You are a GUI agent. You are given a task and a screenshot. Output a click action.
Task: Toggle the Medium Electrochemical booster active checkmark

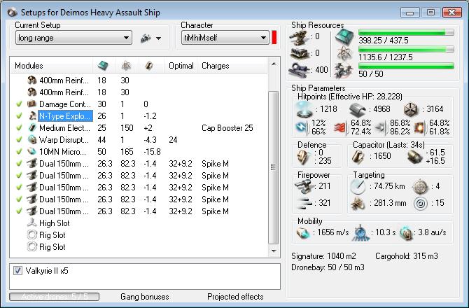click(19, 127)
